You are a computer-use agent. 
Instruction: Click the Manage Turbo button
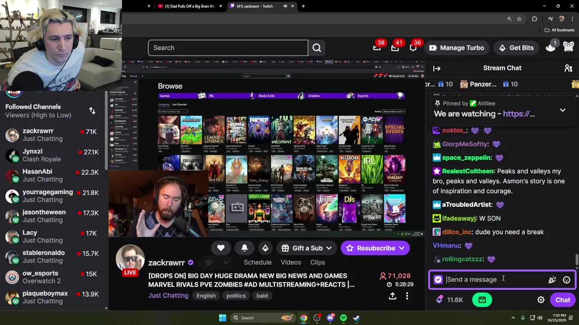456,48
